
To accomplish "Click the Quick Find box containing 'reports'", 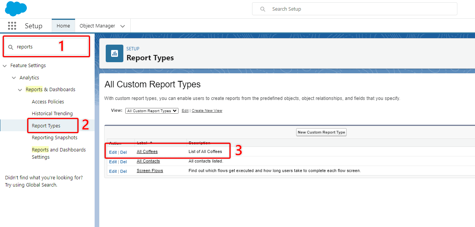I will [x=46, y=47].
